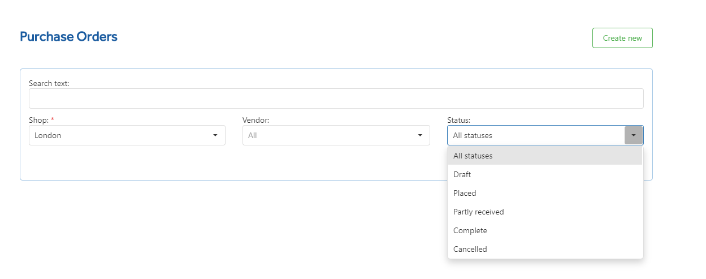Choose Draft from the status list
Screen dimensions: 706x279
tap(545, 174)
